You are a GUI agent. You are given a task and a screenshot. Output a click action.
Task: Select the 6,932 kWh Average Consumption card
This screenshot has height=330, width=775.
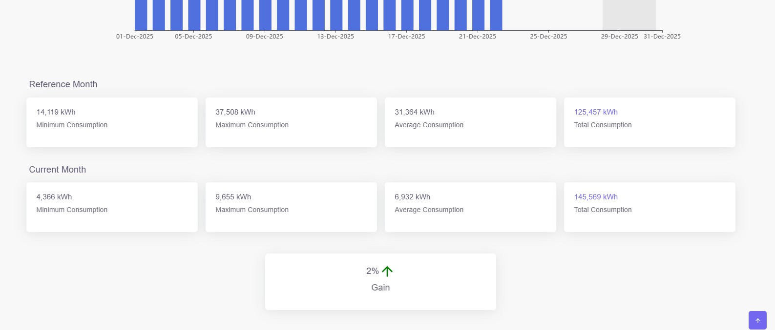[470, 207]
